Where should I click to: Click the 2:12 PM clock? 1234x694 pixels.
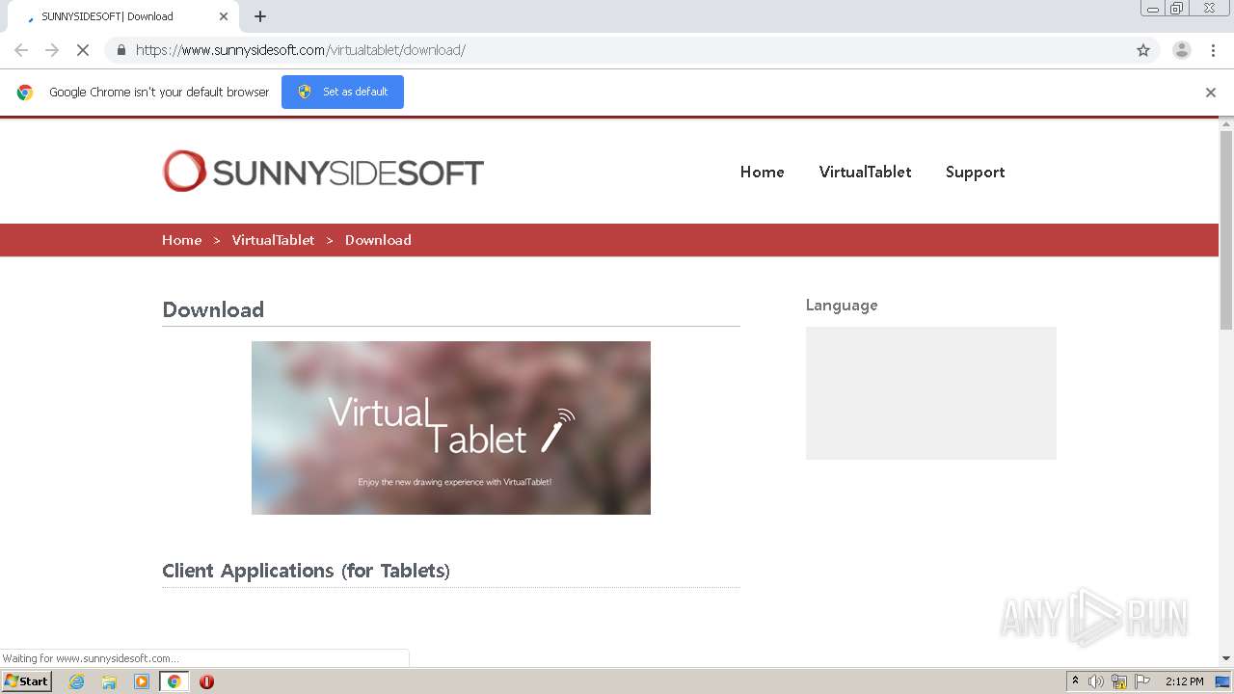pos(1185,681)
